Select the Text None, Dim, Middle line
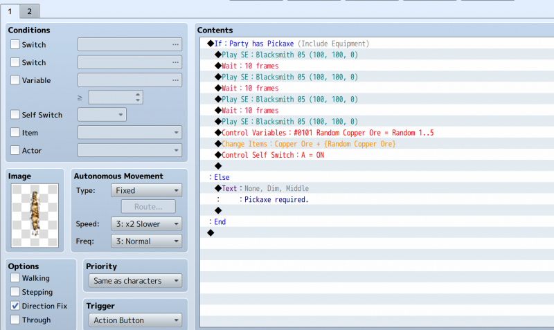The height and width of the screenshot is (330, 554). (x=377, y=188)
